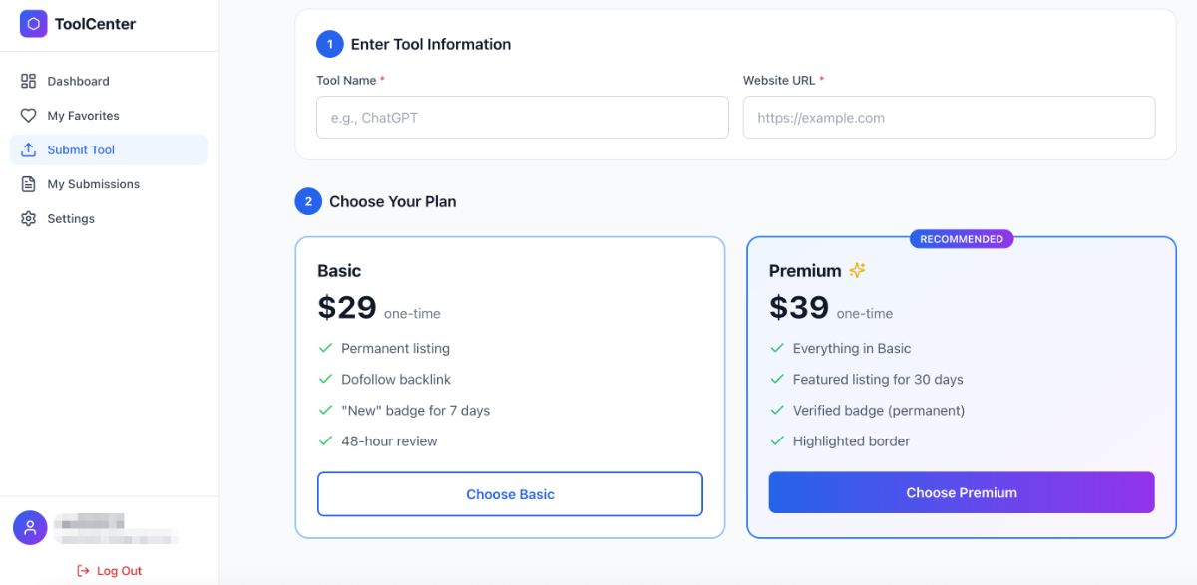Click the Recommended badge on Premium
The width and height of the screenshot is (1197, 585).
coord(962,239)
